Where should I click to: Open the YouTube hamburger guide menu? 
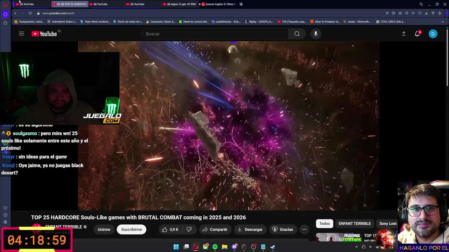click(x=21, y=34)
